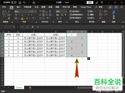Click the Sort and Filter icon
This screenshot has width=125, height=93.
(105, 11)
